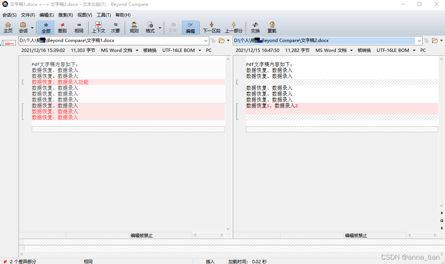Toggle the 编辑 edit mode
This screenshot has height=264, width=445.
[190, 28]
